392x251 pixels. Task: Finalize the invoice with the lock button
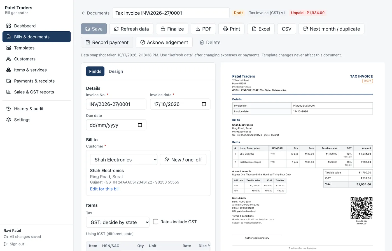pyautogui.click(x=172, y=29)
